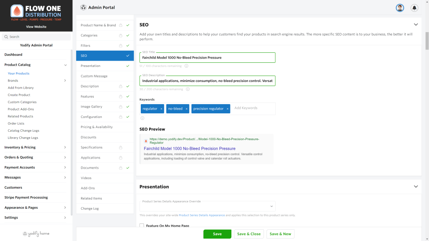Image resolution: width=429 pixels, height=241 pixels.
Task: Collapse the SEO section with its chevron
Action: [x=416, y=24]
